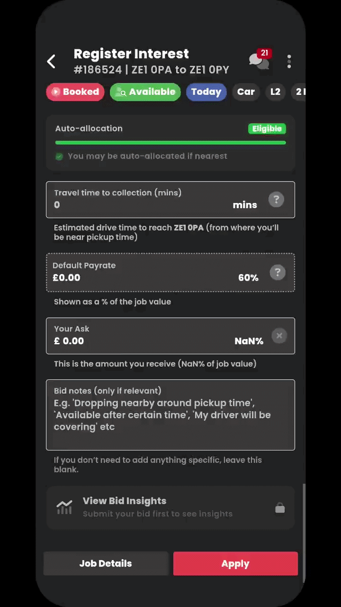Select the Today chip
This screenshot has height=607, width=341.
click(x=206, y=92)
